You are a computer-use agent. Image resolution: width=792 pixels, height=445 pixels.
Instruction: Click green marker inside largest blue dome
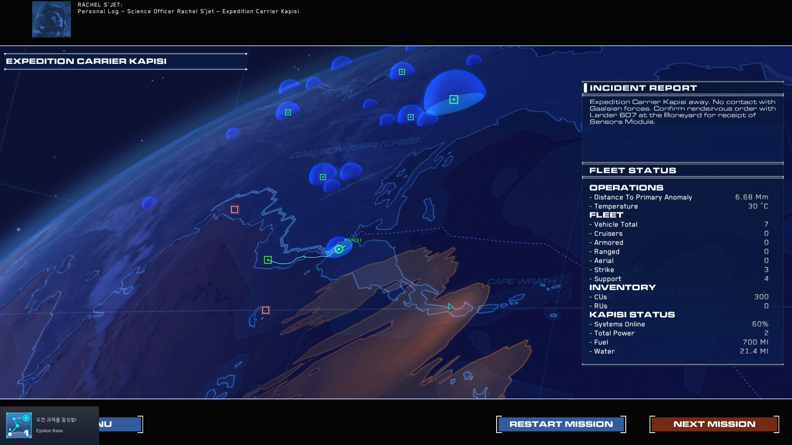453,100
